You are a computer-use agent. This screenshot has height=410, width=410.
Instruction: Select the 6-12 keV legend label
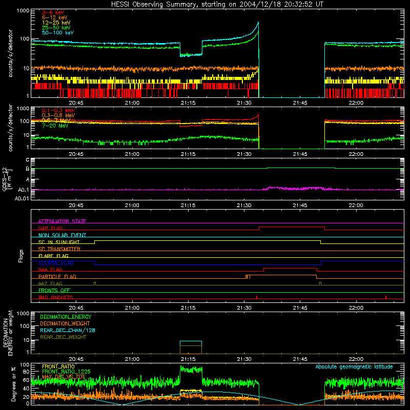coord(55,17)
